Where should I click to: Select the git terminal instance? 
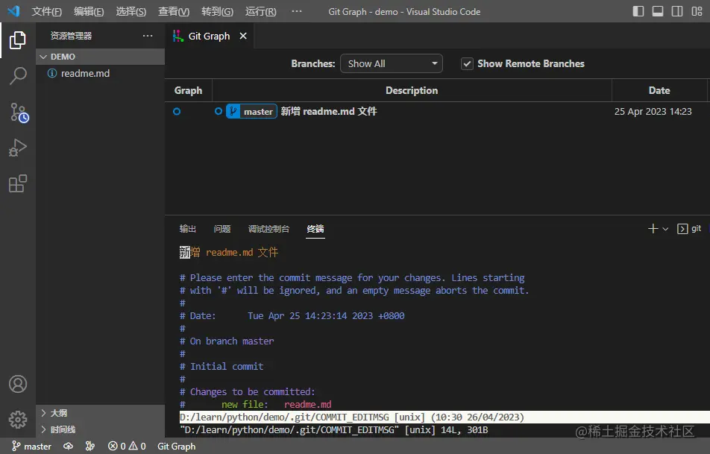[x=689, y=229]
